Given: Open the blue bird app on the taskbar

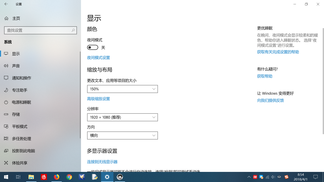Looking at the screenshot, I should pyautogui.click(x=82, y=177).
